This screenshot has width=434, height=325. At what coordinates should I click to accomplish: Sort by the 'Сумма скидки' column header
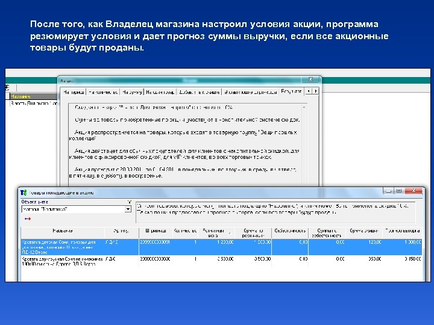363,233
